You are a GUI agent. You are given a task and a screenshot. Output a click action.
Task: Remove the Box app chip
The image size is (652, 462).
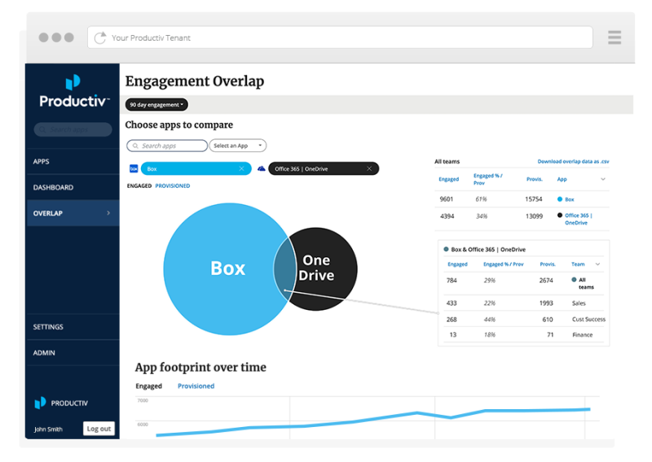241,168
